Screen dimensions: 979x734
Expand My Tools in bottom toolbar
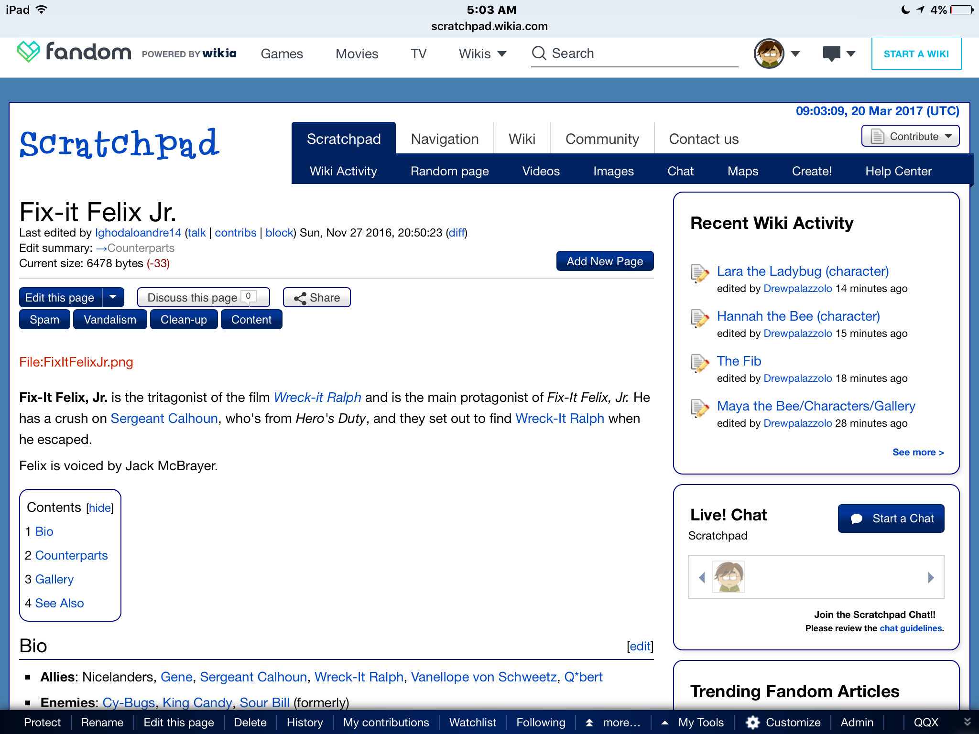[x=692, y=723]
